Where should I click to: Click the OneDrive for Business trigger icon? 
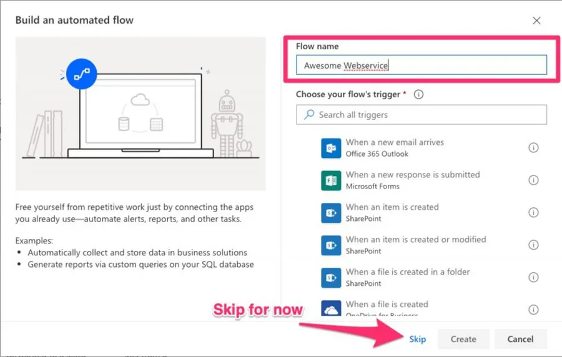point(330,308)
